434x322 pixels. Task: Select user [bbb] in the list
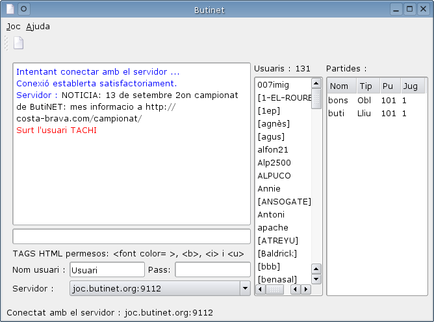pos(284,267)
